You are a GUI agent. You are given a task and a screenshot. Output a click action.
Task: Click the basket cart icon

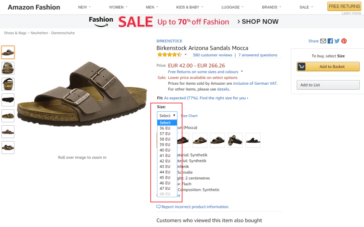tap(301, 67)
